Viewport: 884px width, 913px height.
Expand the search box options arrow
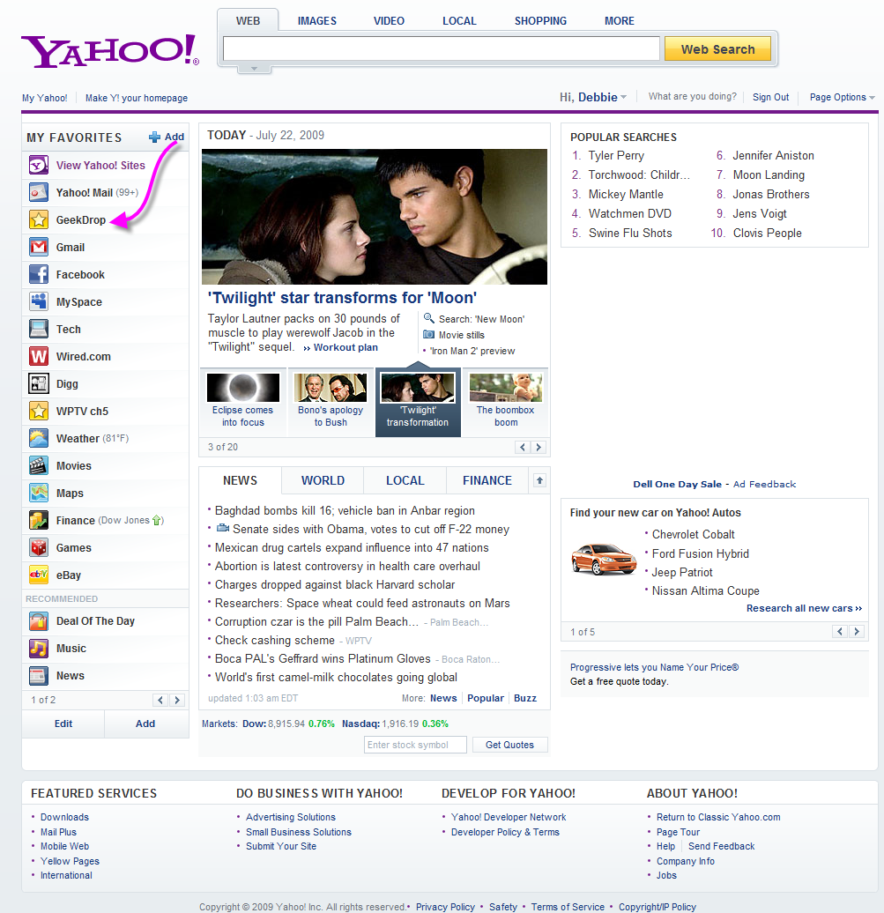tap(255, 68)
